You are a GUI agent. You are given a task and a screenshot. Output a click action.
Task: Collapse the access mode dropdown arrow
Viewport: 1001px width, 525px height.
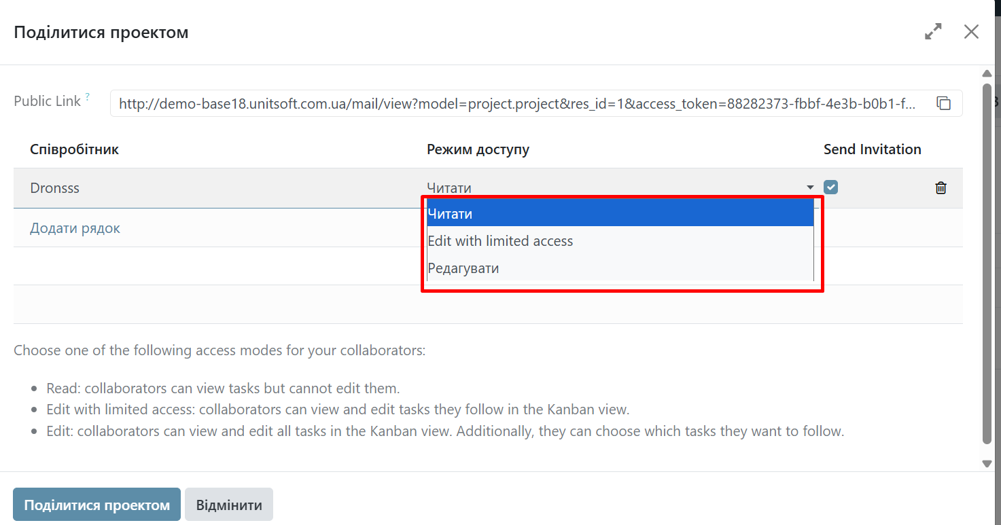[x=810, y=187]
